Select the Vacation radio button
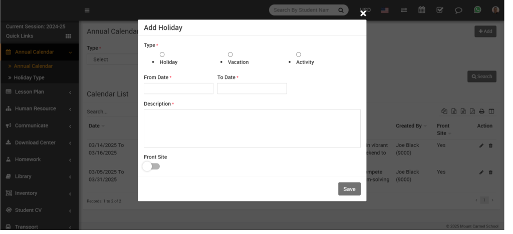The image size is (513, 234). point(230,54)
